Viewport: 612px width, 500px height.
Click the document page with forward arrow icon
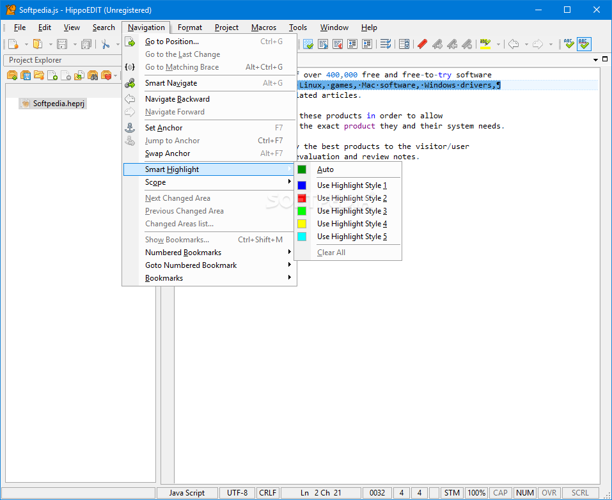323,44
